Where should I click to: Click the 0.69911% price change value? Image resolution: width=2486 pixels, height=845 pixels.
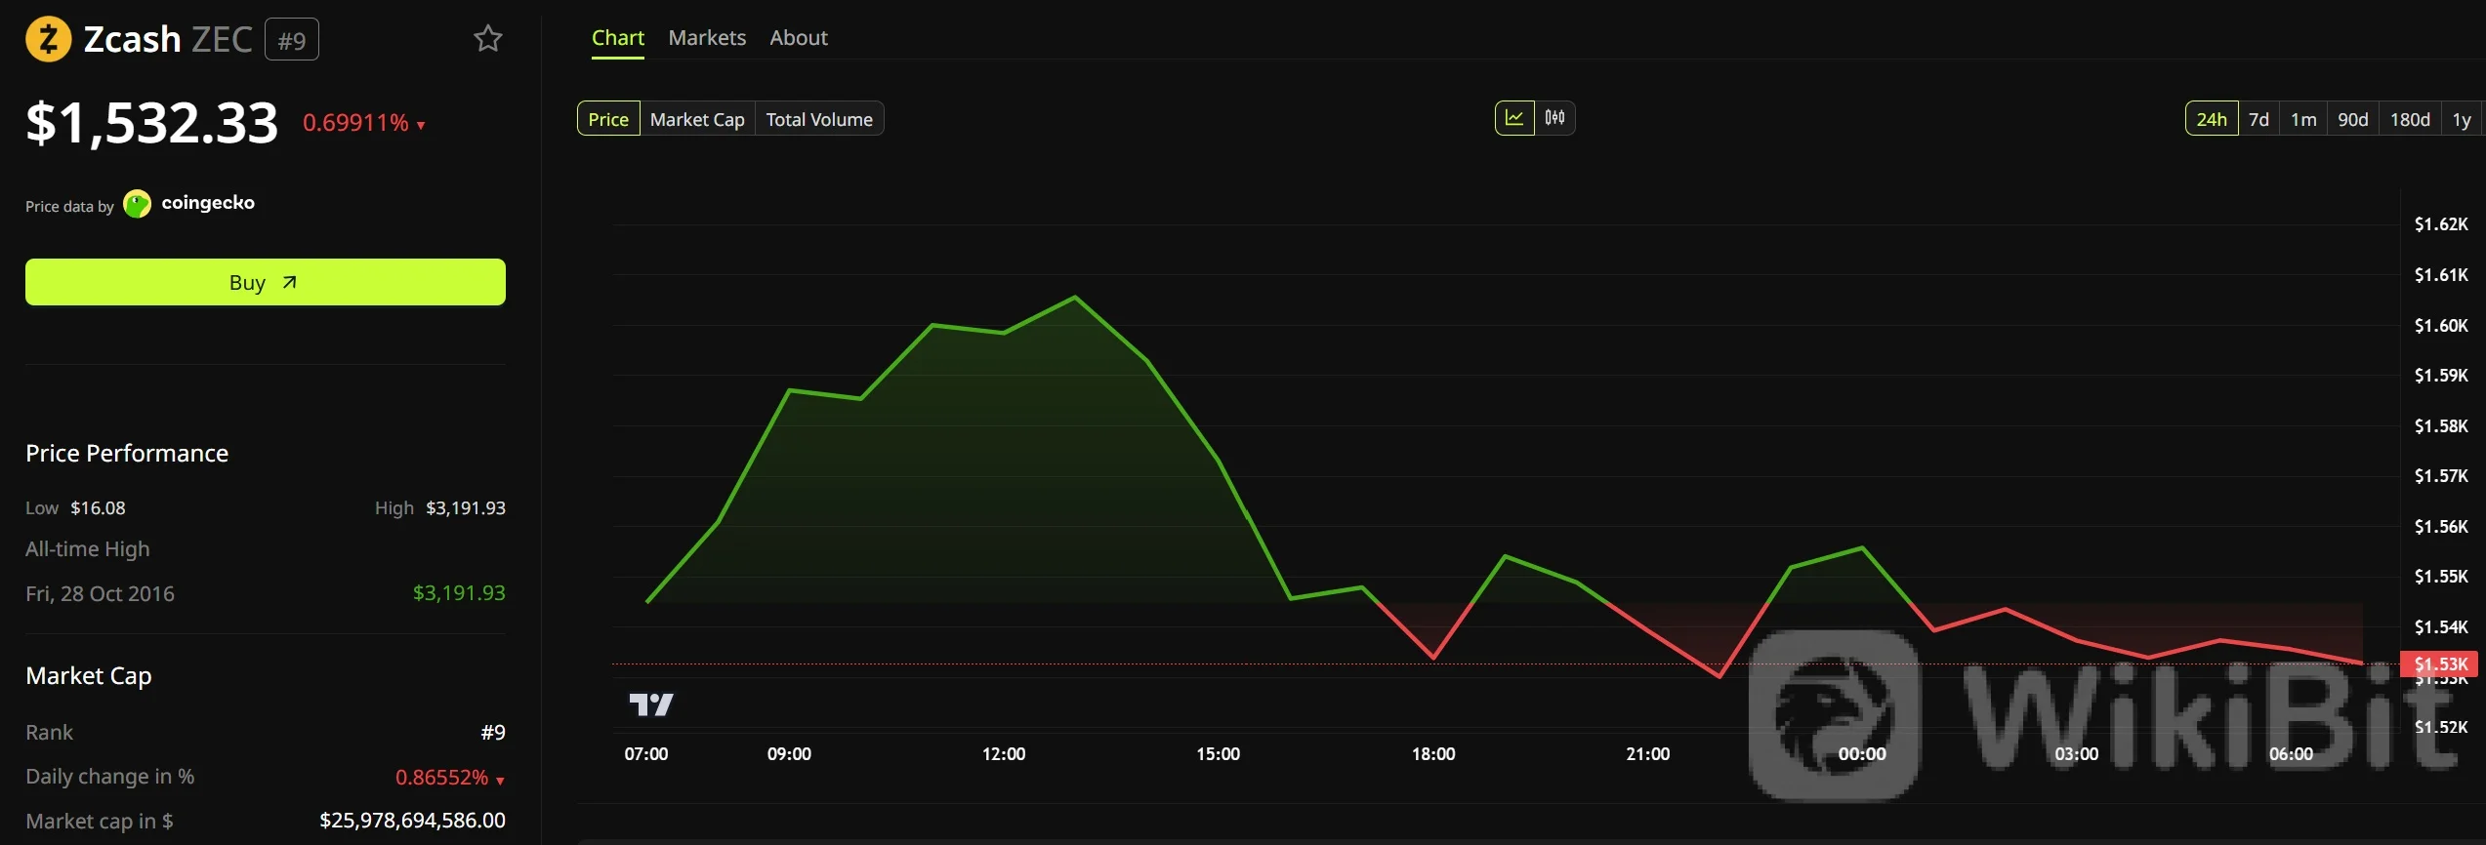point(355,123)
